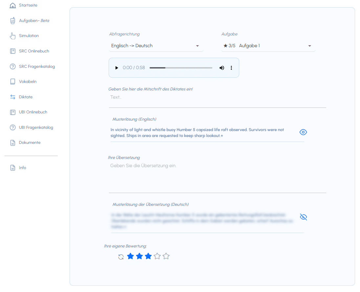Image resolution: width=360 pixels, height=292 pixels.
Task: Click the Dokumente file icon
Action: (x=13, y=143)
